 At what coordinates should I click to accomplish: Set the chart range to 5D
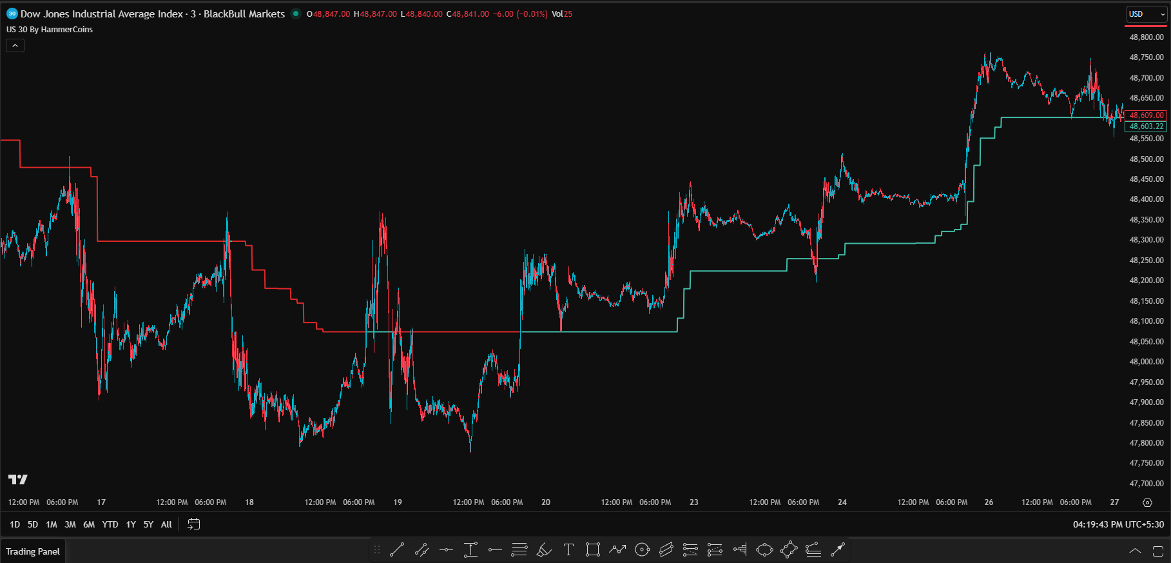point(33,524)
